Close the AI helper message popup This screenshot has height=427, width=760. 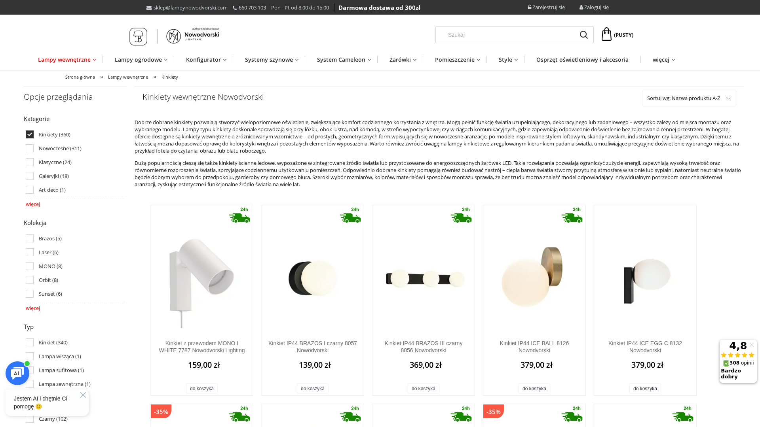(83, 395)
